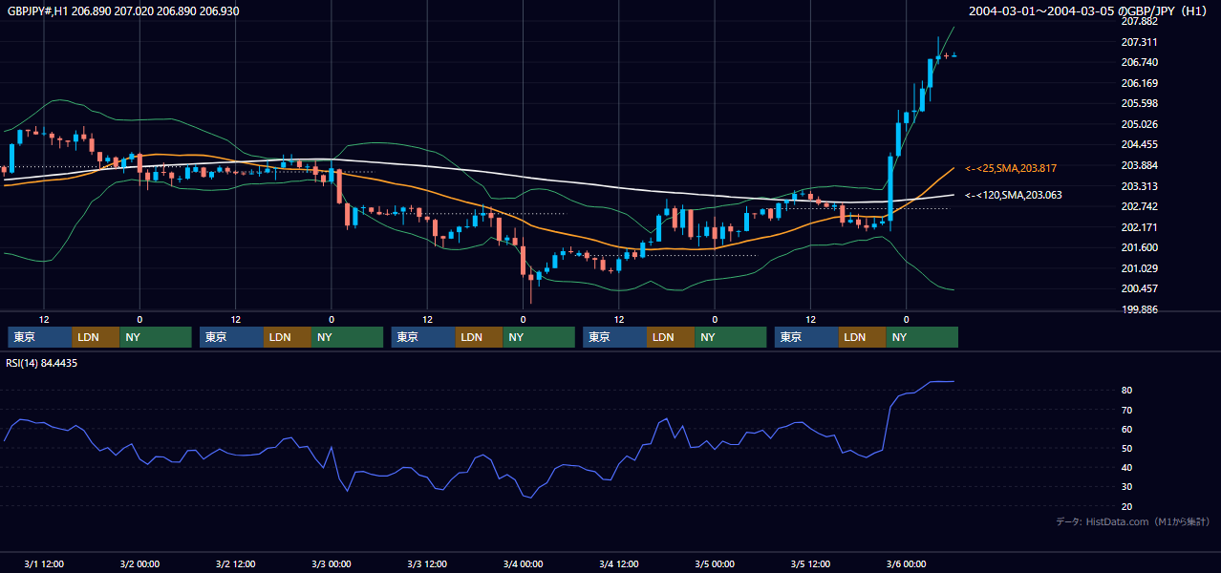Click the データ: HistData.com source credit

tap(1133, 521)
